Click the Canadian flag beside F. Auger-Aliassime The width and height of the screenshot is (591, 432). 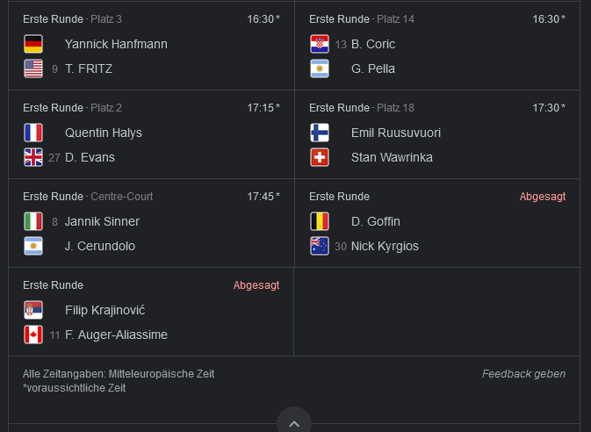[x=33, y=335]
